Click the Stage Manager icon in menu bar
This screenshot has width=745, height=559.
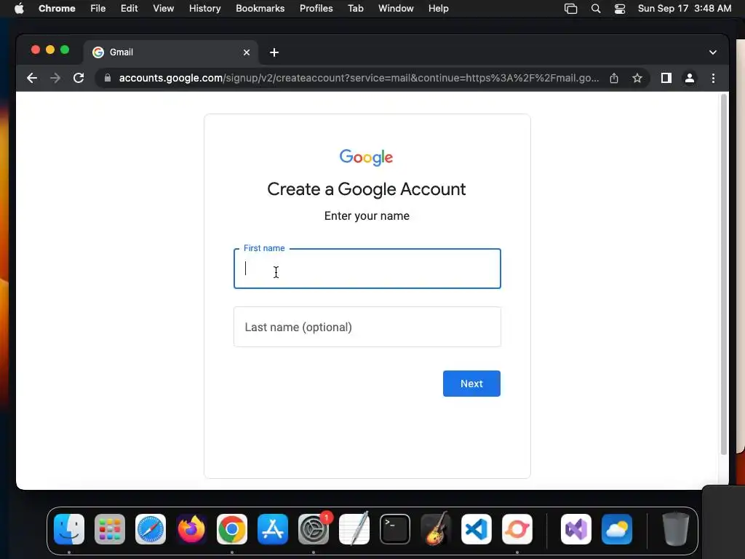tap(570, 9)
